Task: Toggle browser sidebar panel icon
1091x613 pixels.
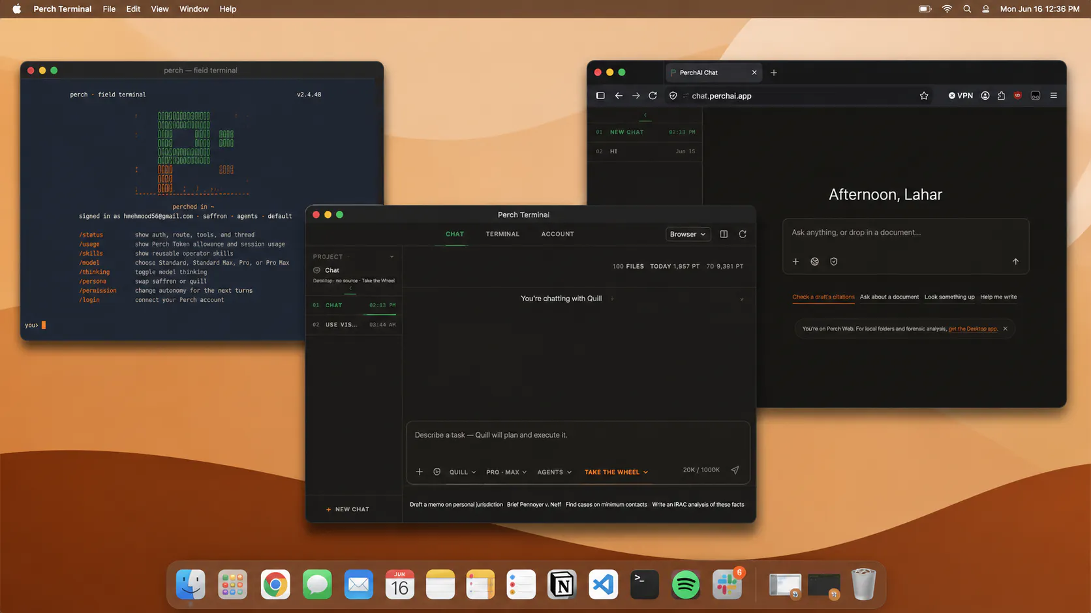Action: (x=600, y=96)
